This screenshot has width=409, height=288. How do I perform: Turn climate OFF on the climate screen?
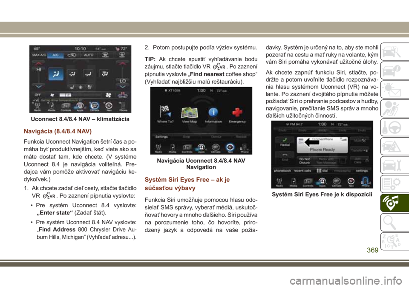point(38,95)
